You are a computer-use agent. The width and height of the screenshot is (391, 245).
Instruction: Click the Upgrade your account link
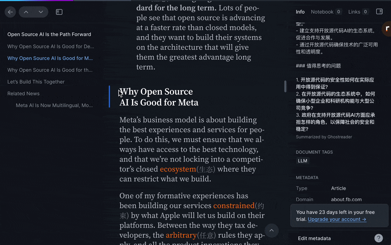[x=337, y=219]
